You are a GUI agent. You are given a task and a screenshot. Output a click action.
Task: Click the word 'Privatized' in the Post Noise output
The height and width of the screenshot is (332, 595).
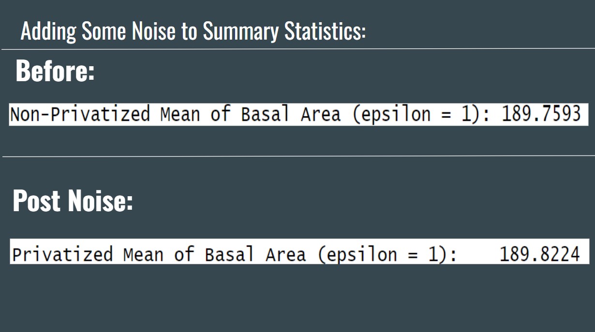pos(62,254)
